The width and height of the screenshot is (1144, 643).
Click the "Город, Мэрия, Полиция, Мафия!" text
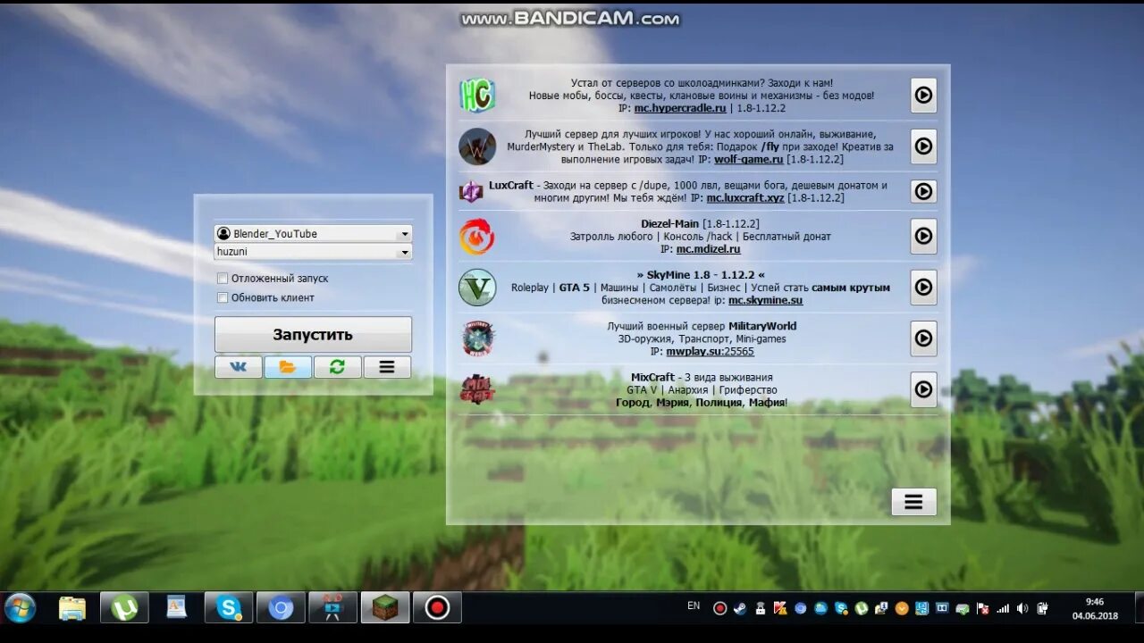click(x=702, y=403)
